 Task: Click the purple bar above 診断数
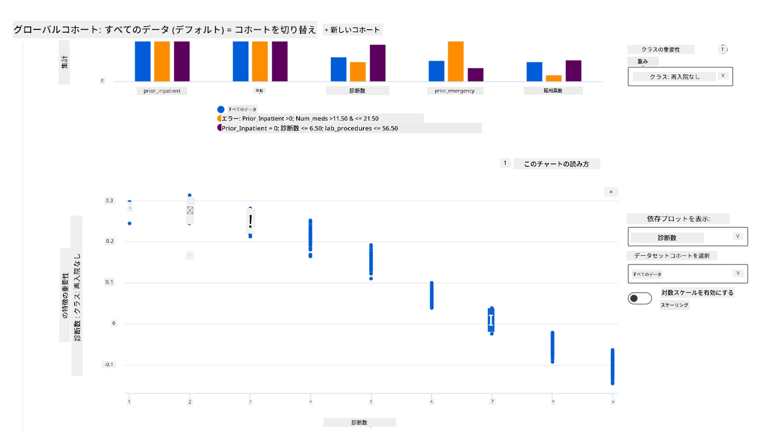(x=378, y=63)
